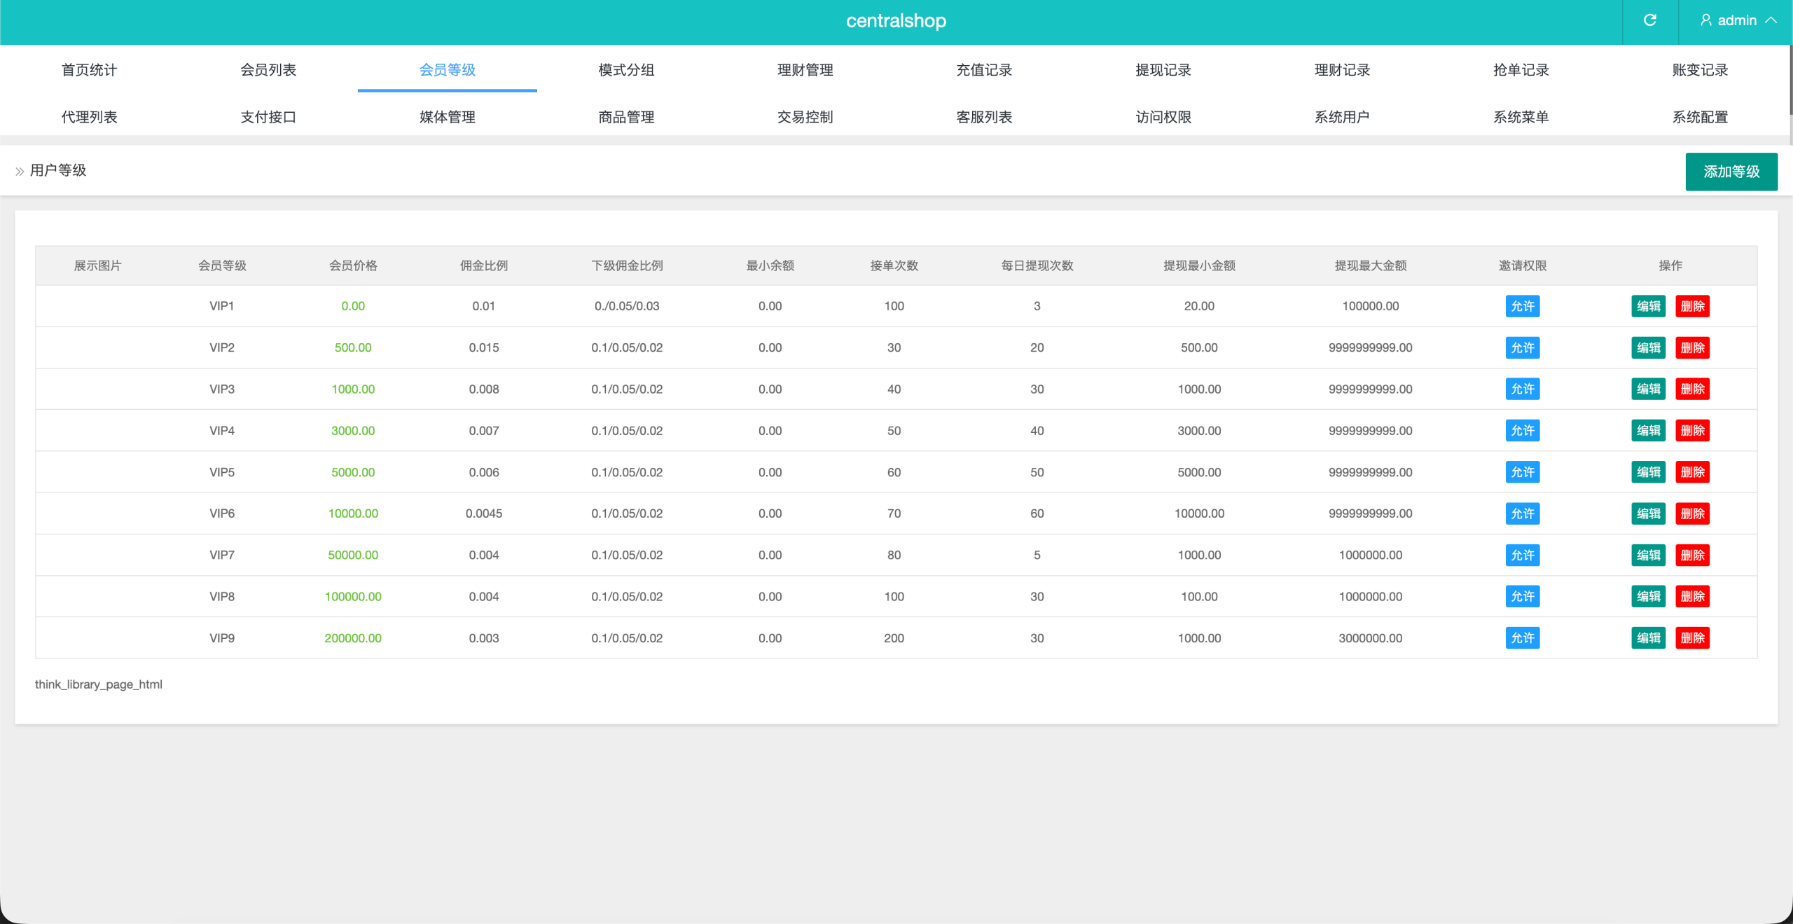Click 删除 button for VIP3
Screen dimensions: 1793x924
pyautogui.click(x=1692, y=389)
